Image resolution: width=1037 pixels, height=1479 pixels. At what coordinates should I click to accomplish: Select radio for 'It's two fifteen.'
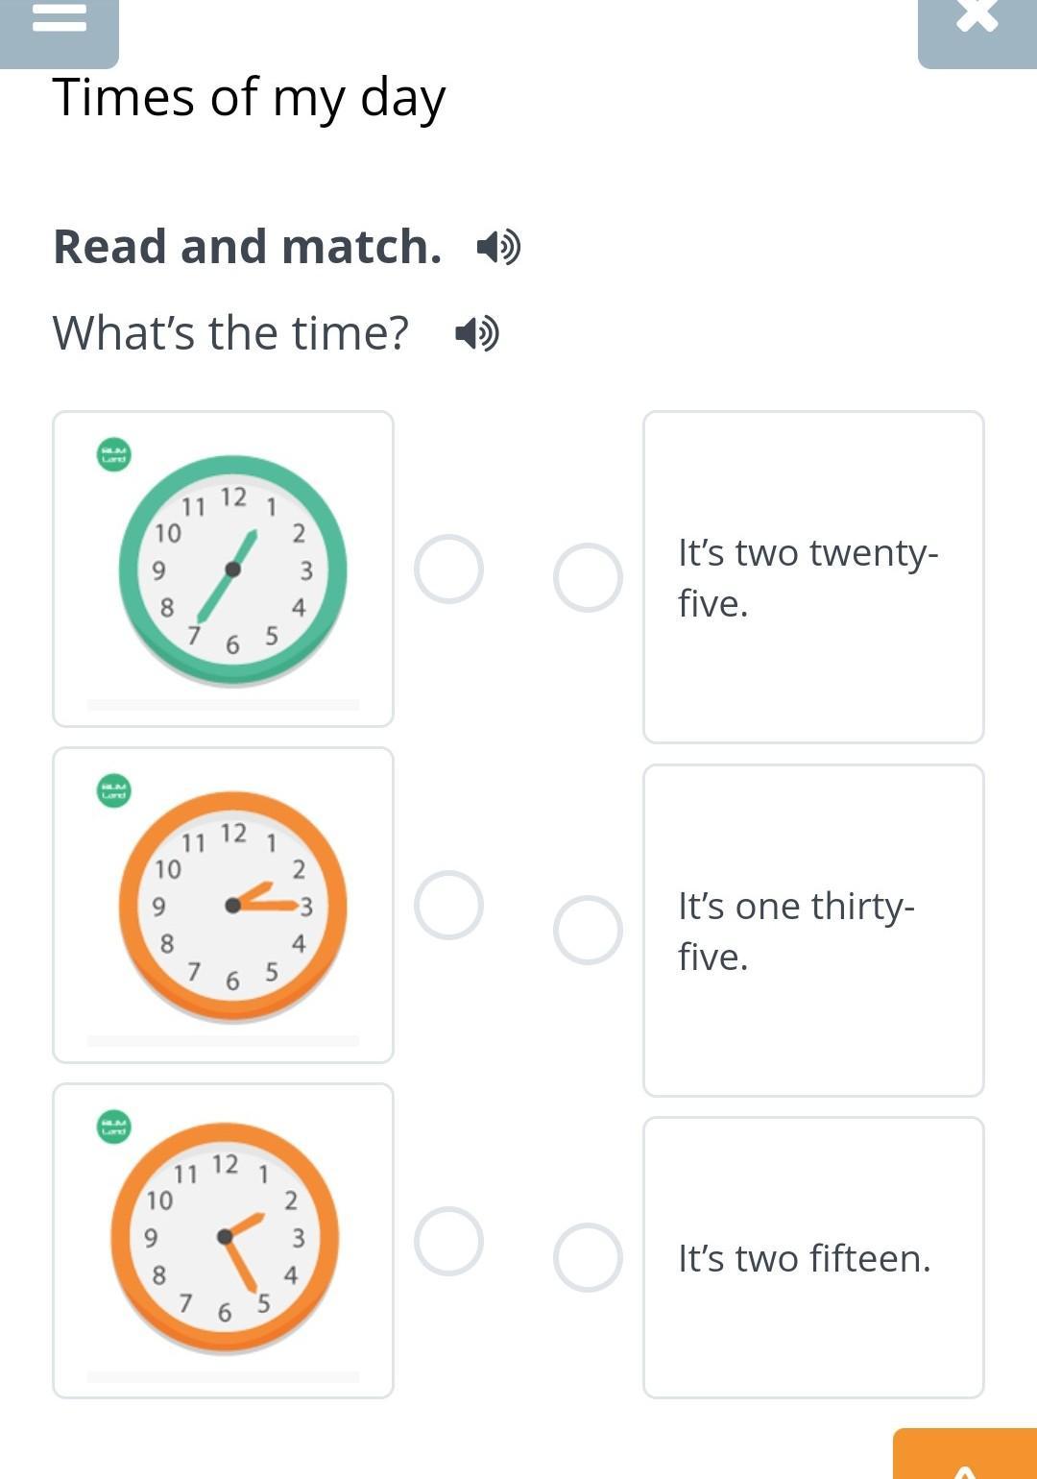[588, 1257]
